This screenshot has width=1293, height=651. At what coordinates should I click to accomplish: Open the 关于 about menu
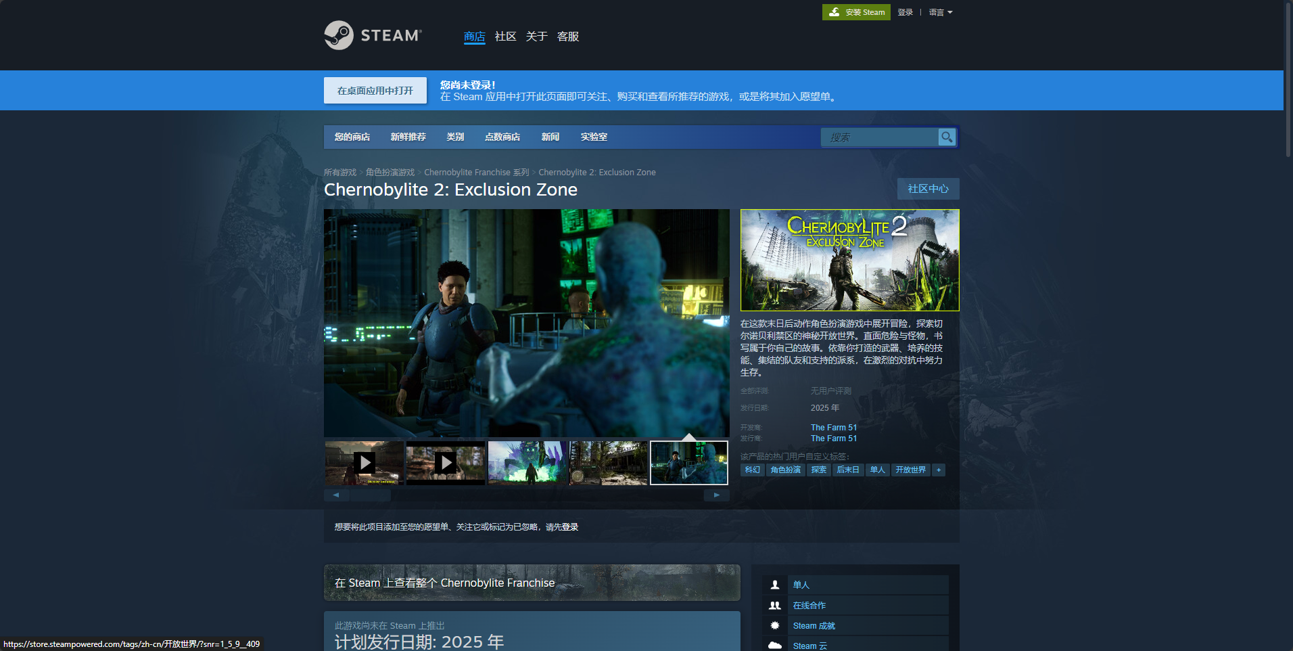(537, 37)
